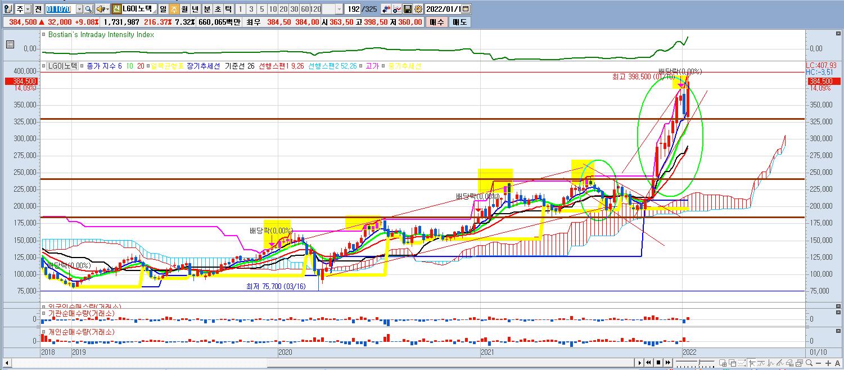Select the 60 interval button
This screenshot has width=844, height=370.
(305, 9)
